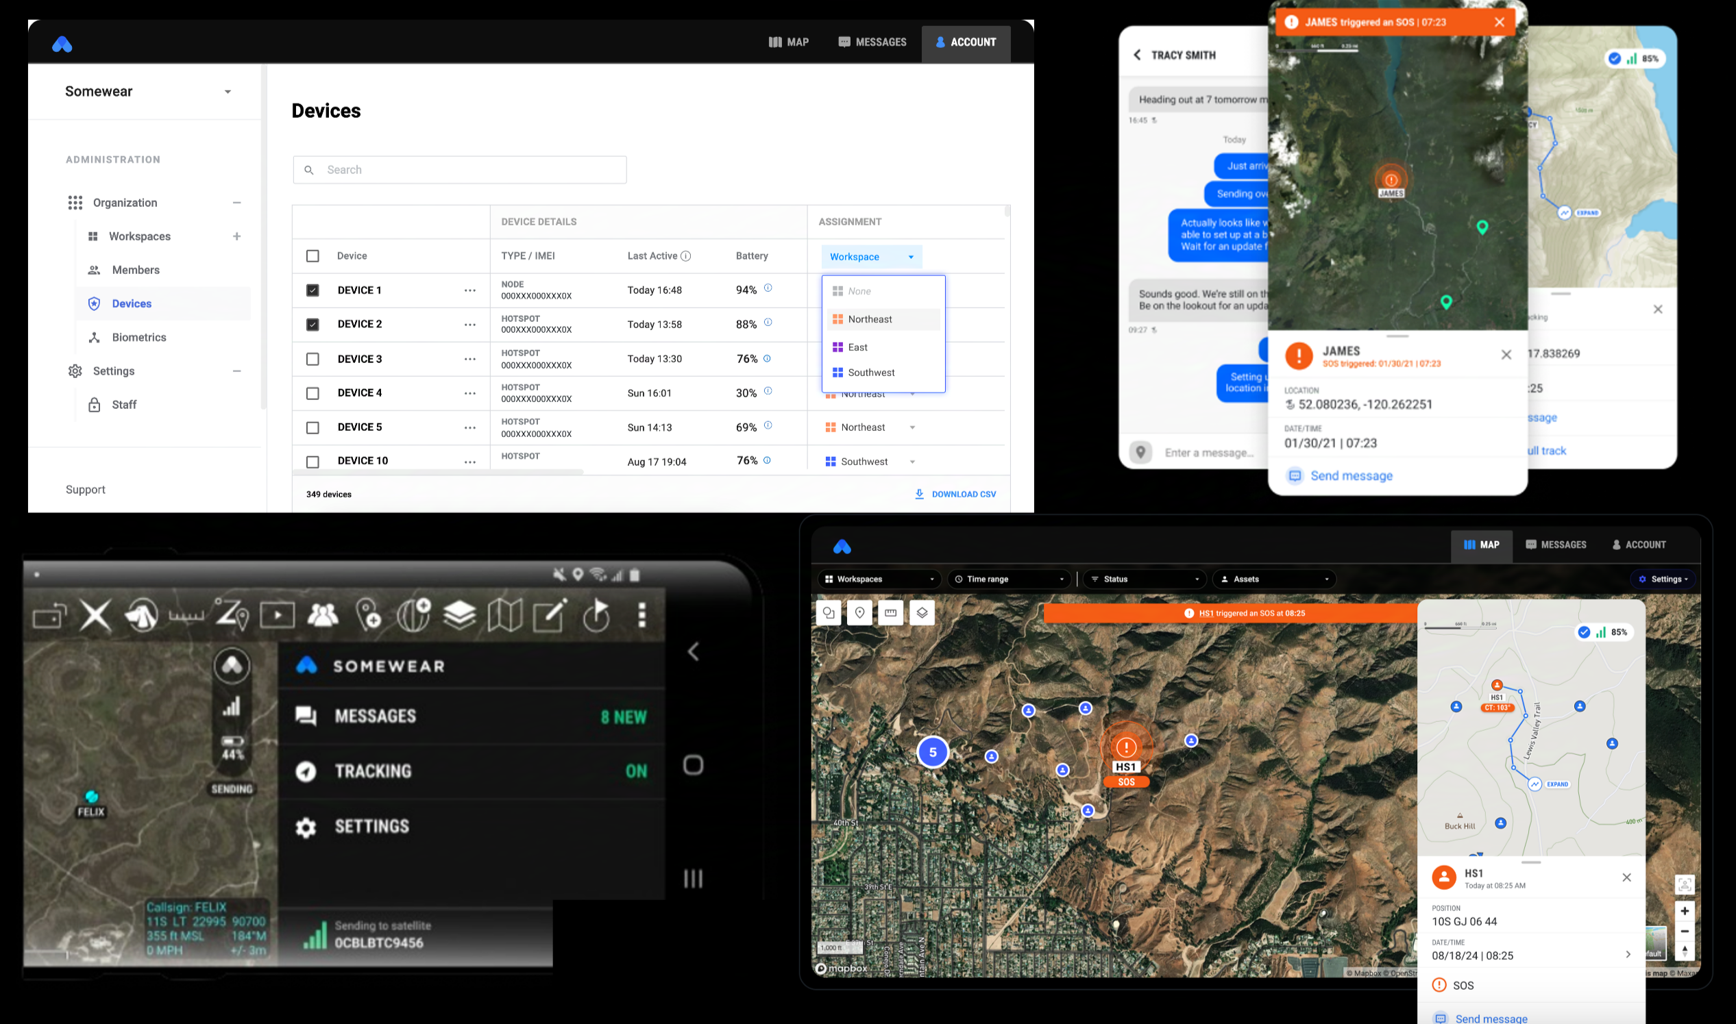Add a workspace with the plus icon

tap(236, 236)
